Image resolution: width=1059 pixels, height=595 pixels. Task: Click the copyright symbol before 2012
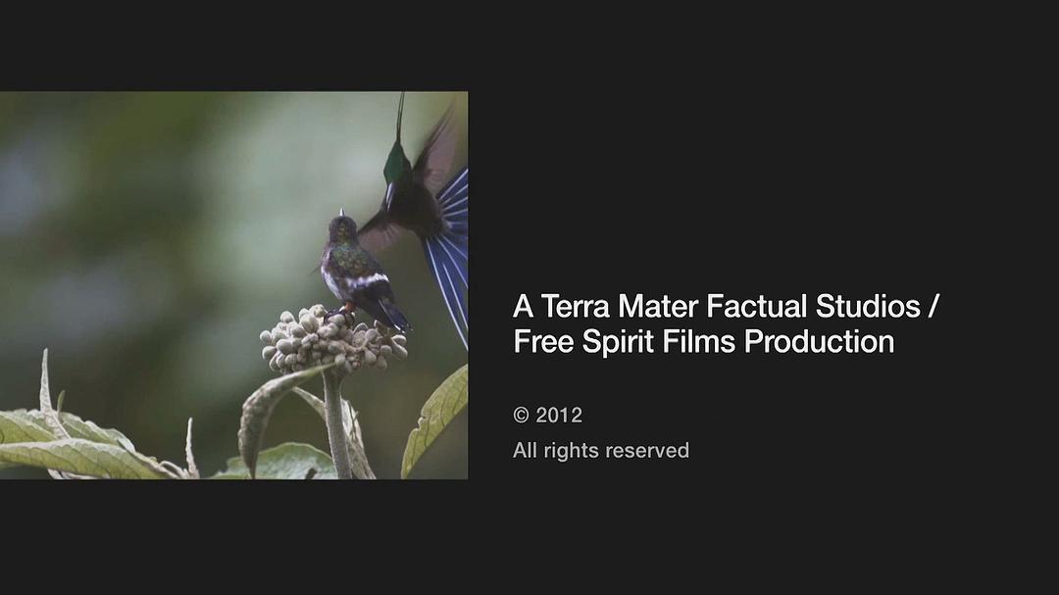pyautogui.click(x=521, y=415)
